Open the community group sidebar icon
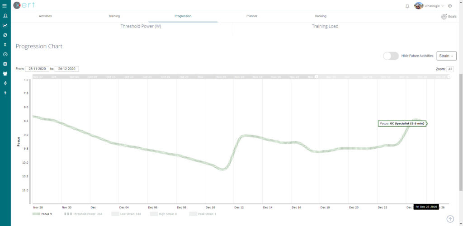This screenshot has height=226, width=463. click(x=5, y=74)
